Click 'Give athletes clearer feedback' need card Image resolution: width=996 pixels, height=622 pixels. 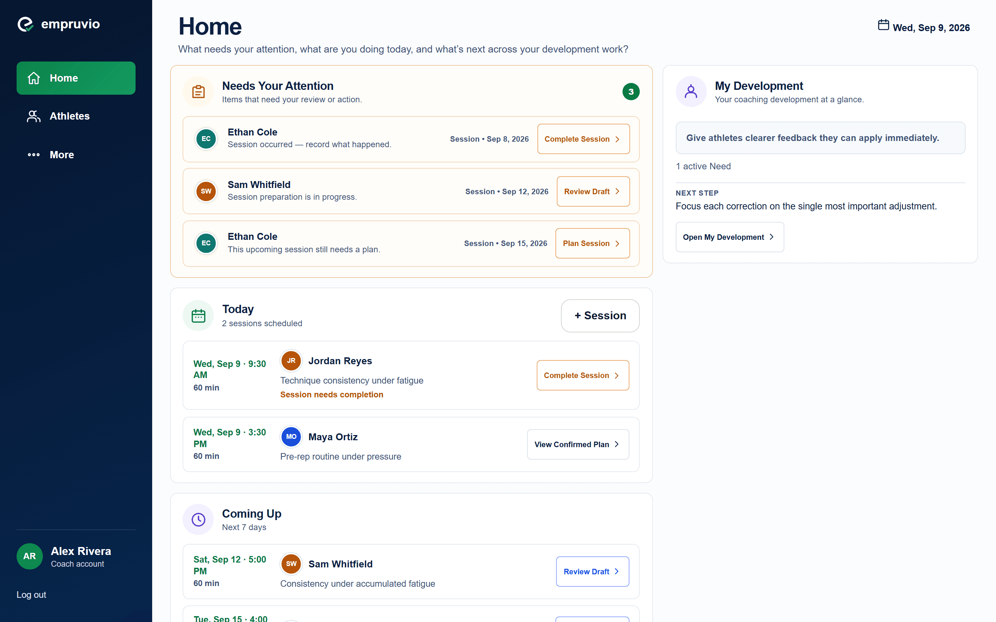click(x=820, y=138)
